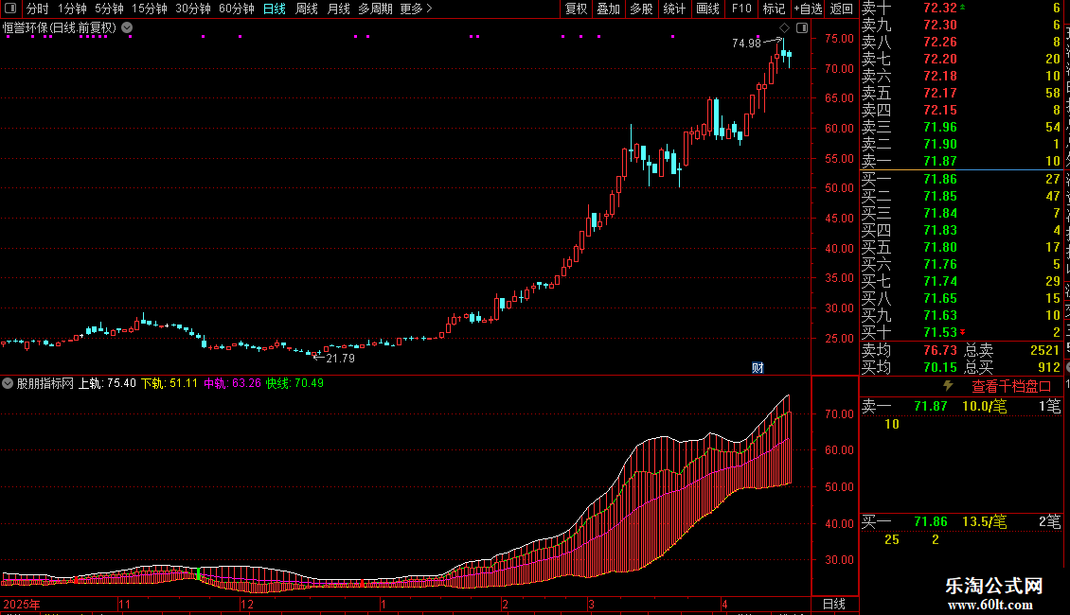
Task: Click the lightning bolt icon
Action: (x=948, y=386)
